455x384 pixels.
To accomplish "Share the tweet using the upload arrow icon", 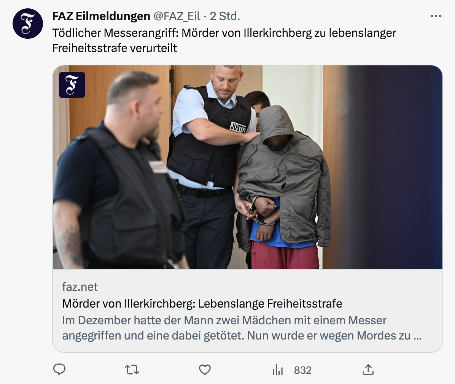I will (x=368, y=370).
